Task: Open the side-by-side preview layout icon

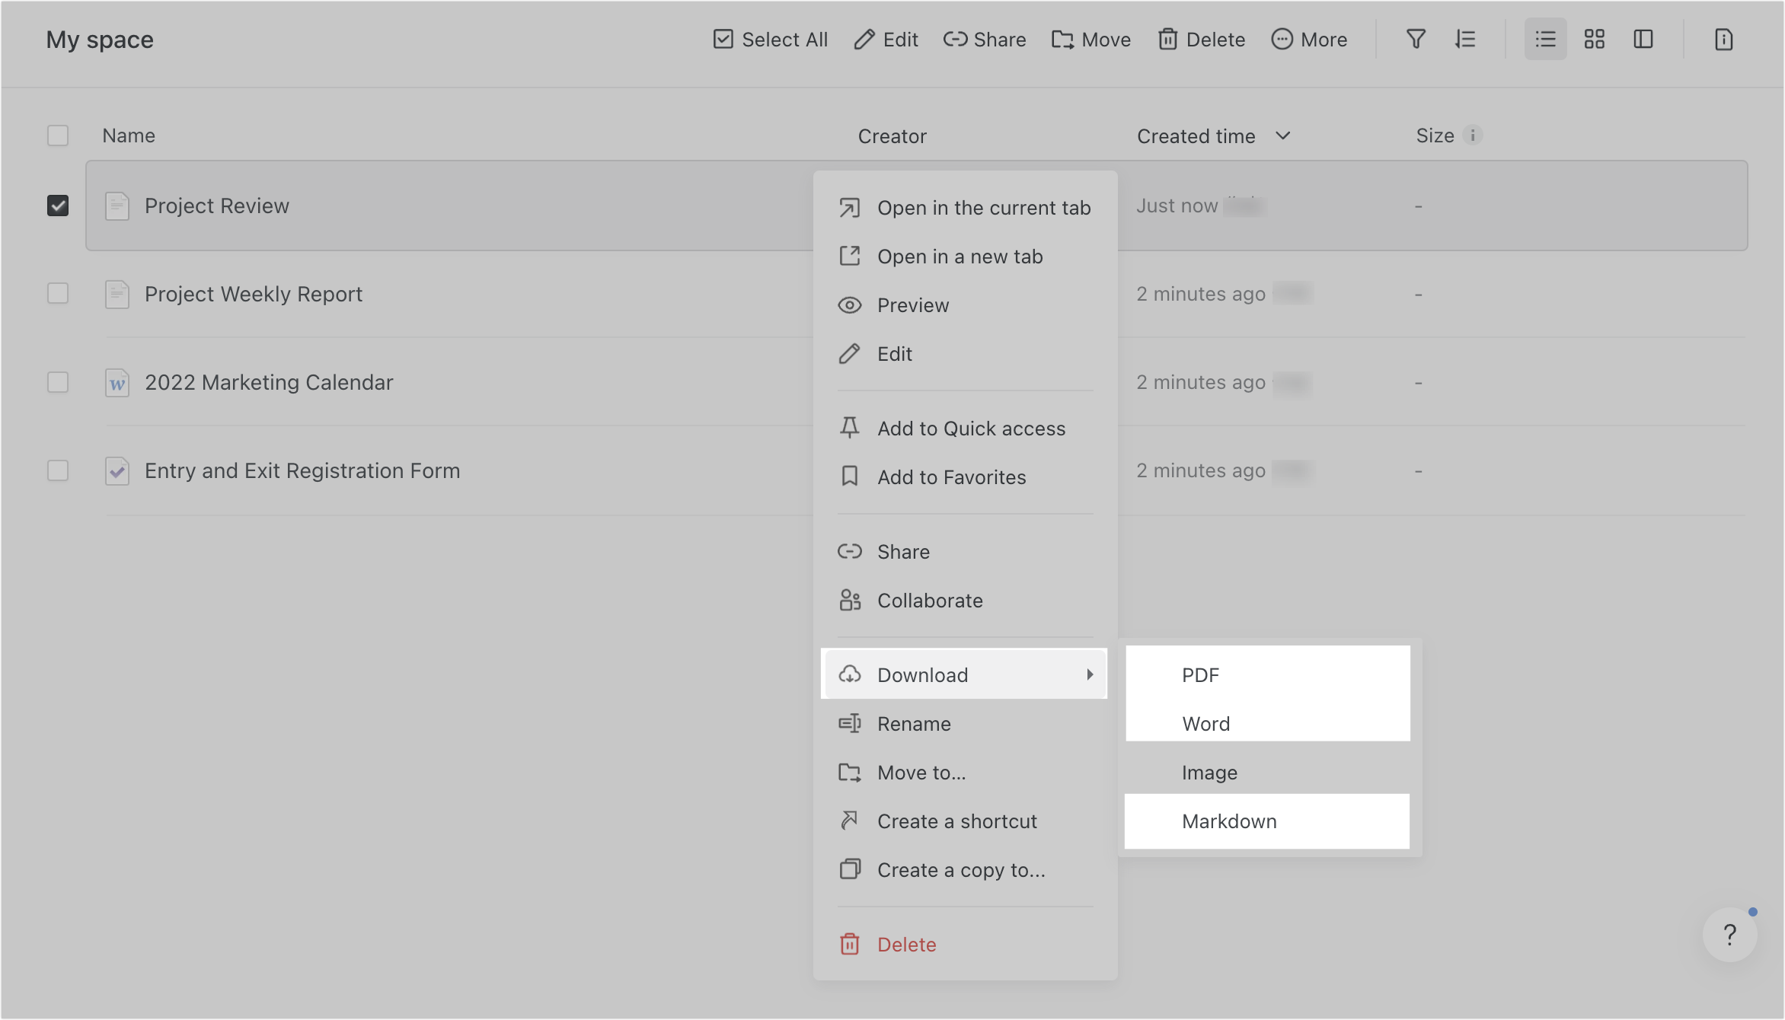Action: (x=1643, y=39)
